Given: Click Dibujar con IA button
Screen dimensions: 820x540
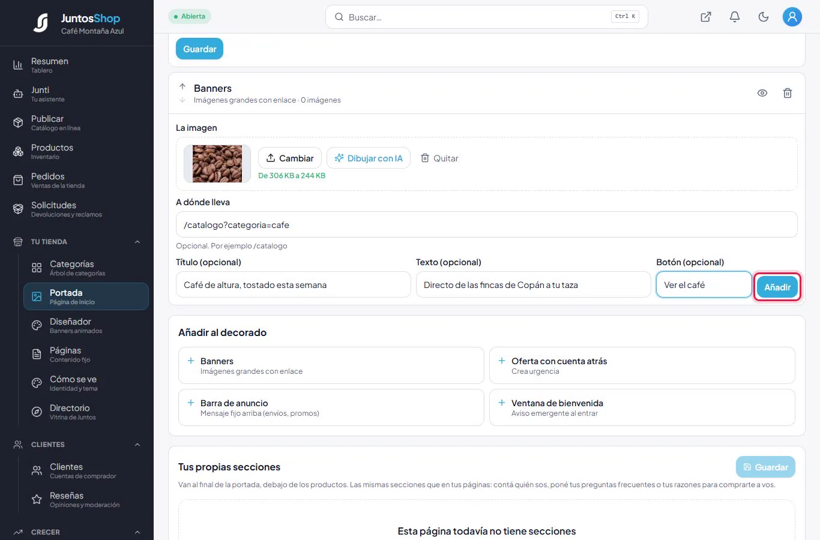Looking at the screenshot, I should pos(369,158).
